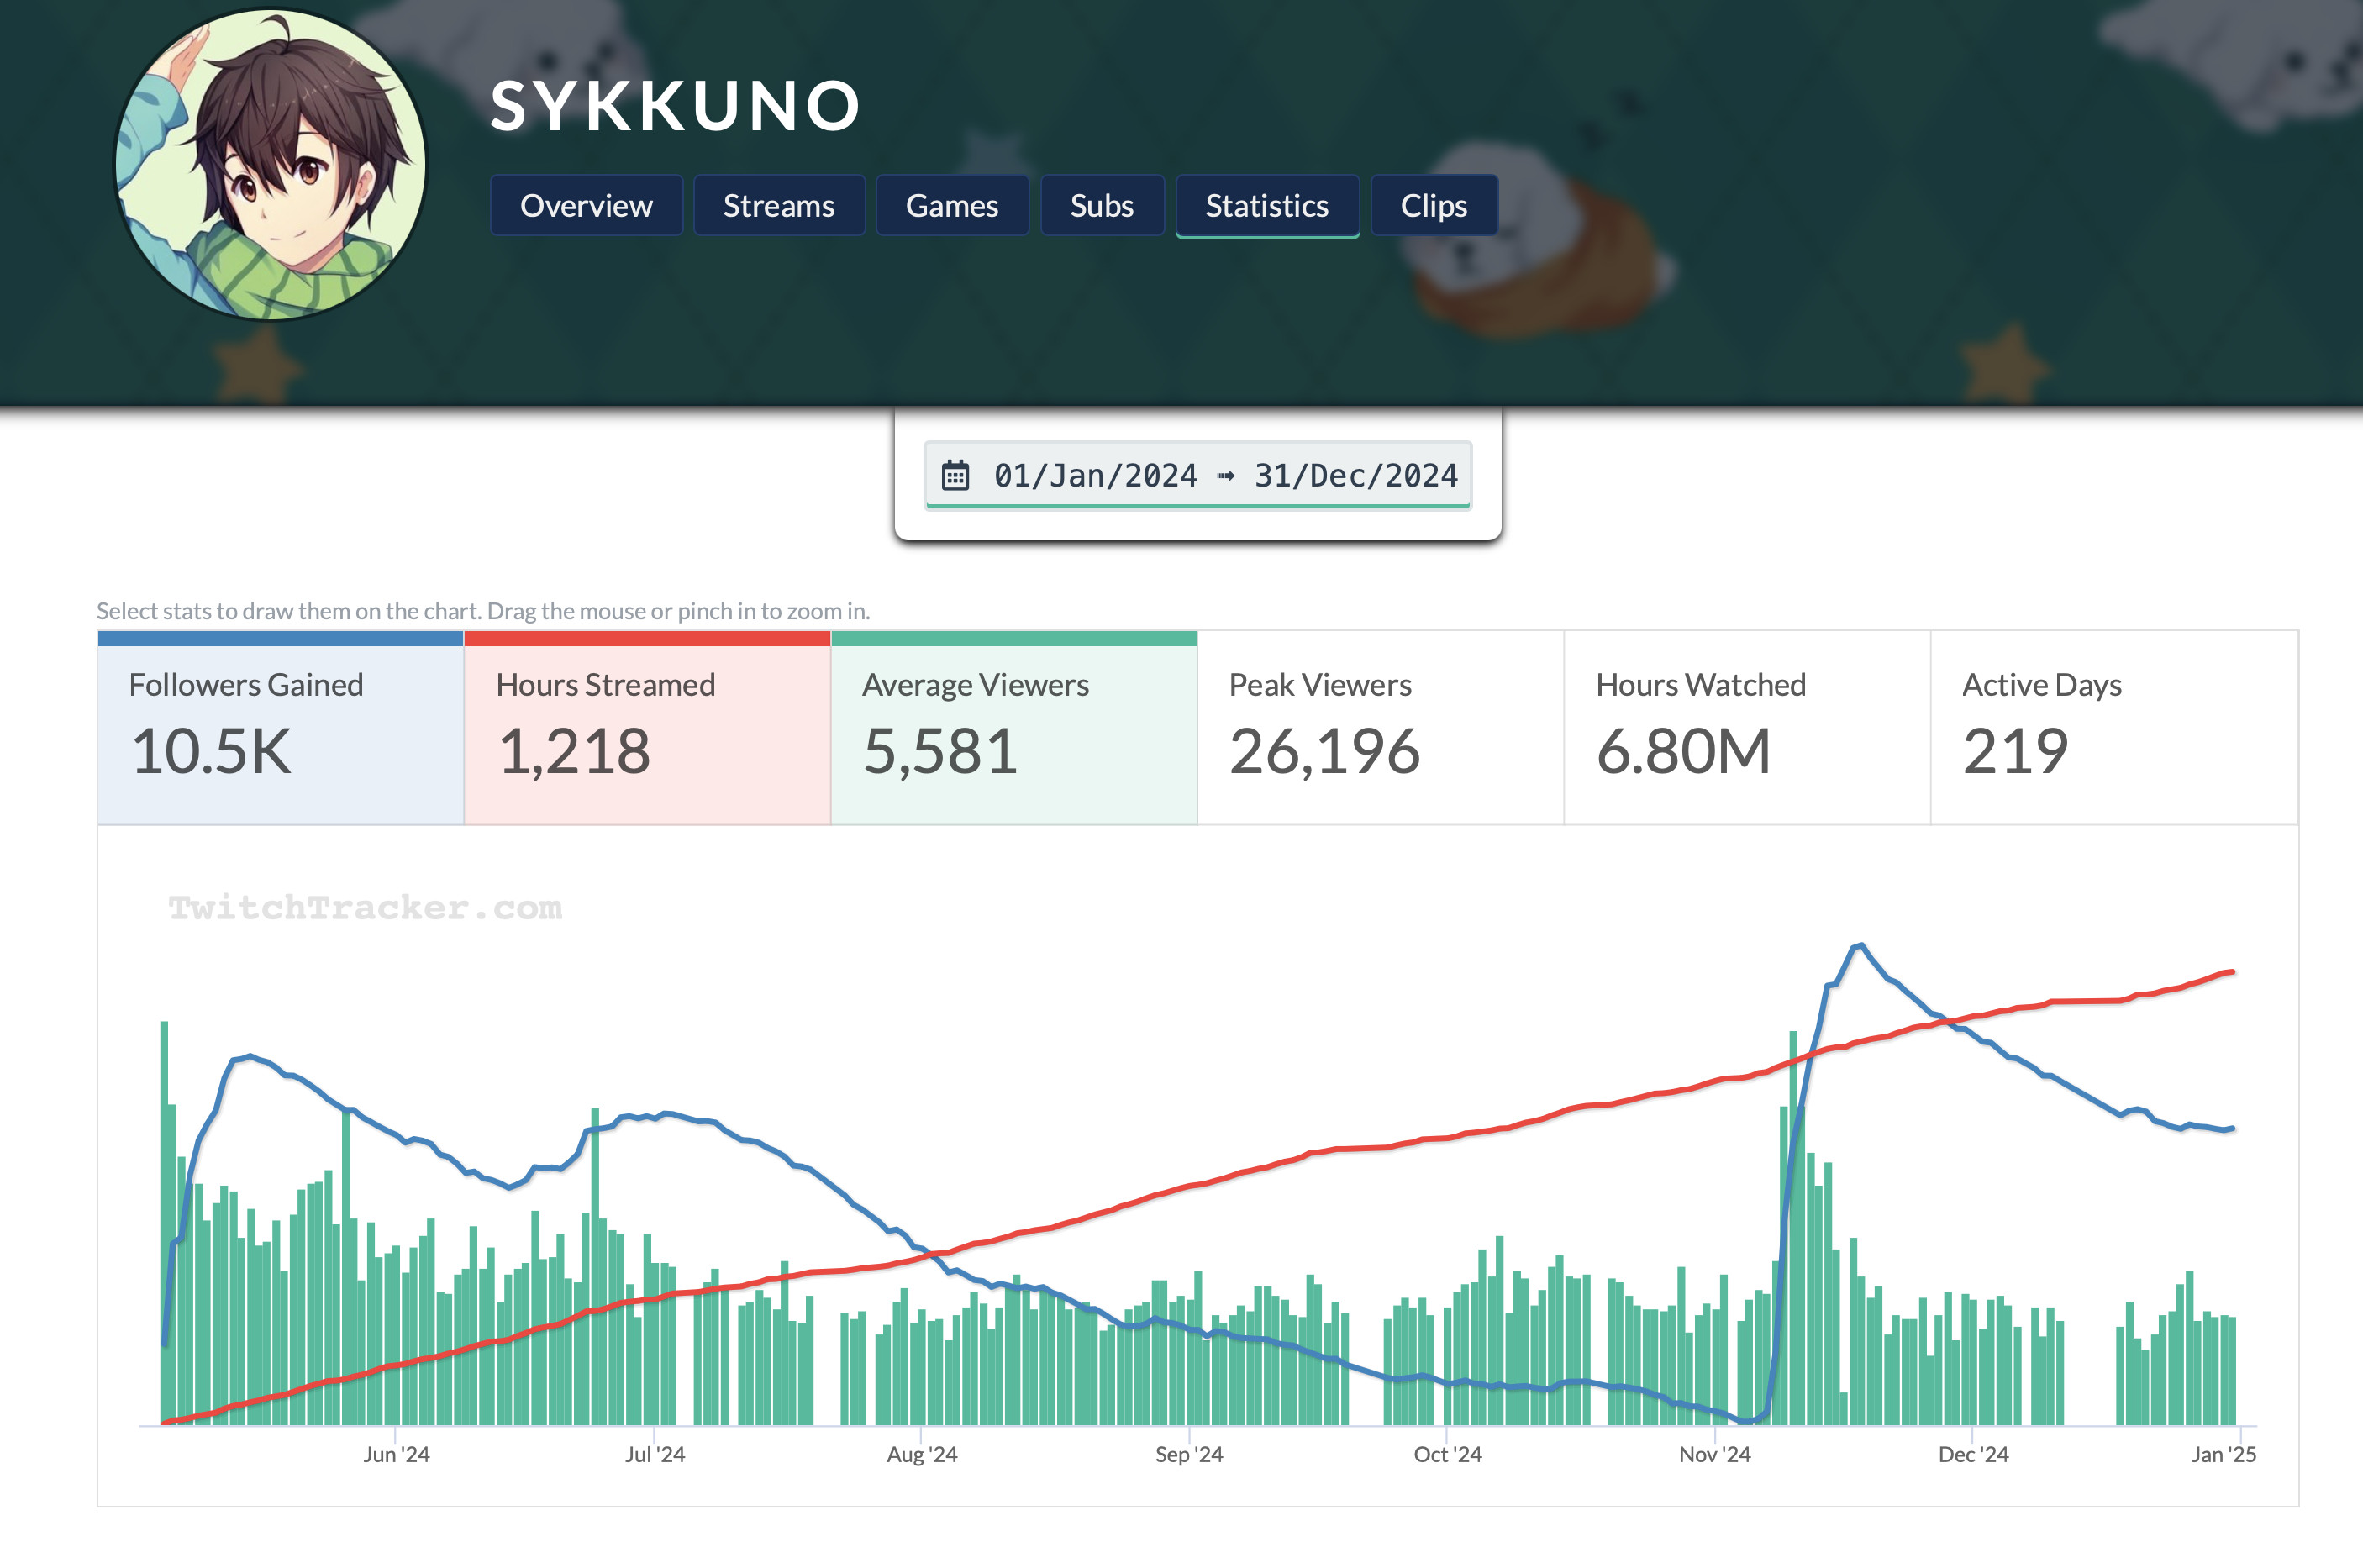Click the Jun '24 axis label
This screenshot has height=1568, width=2363.
pyautogui.click(x=396, y=1454)
